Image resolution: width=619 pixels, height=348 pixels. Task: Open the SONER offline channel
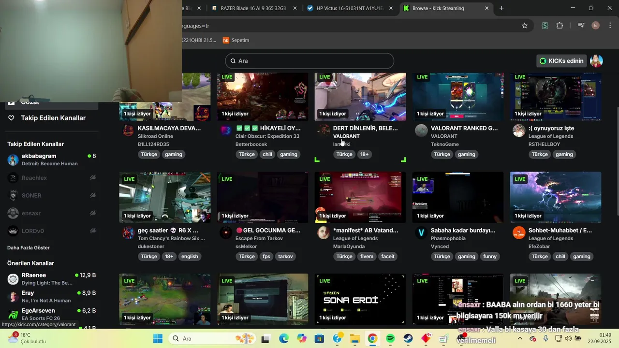(52, 195)
